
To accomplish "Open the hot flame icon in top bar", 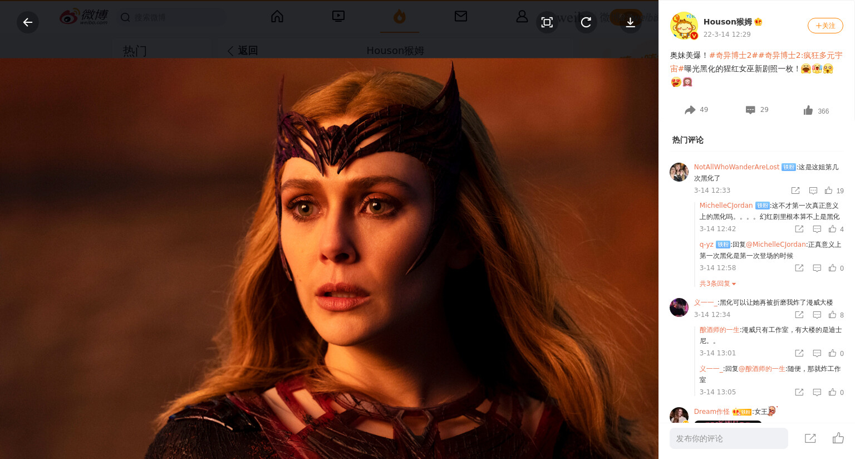I will coord(400,17).
